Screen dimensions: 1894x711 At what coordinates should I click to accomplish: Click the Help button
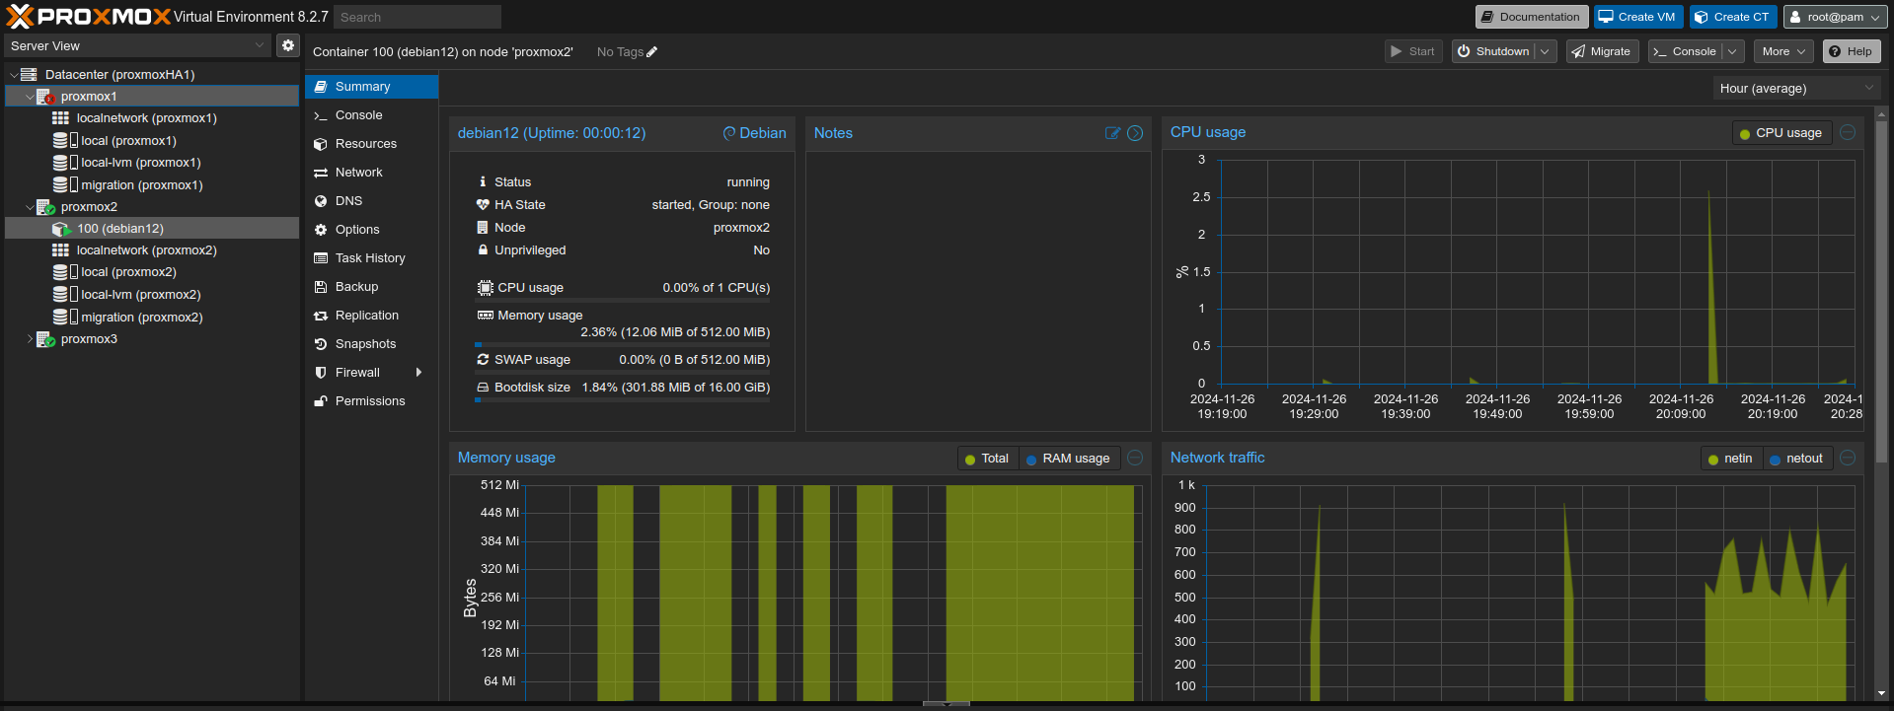[x=1851, y=51]
